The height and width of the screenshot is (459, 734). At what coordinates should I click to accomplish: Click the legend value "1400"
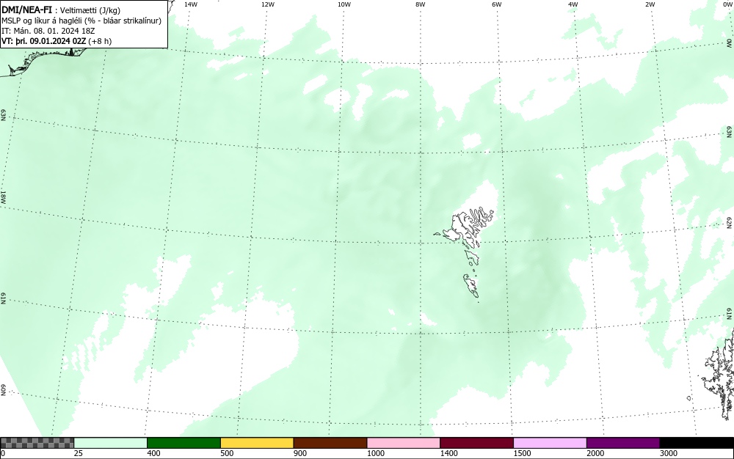[x=448, y=453]
